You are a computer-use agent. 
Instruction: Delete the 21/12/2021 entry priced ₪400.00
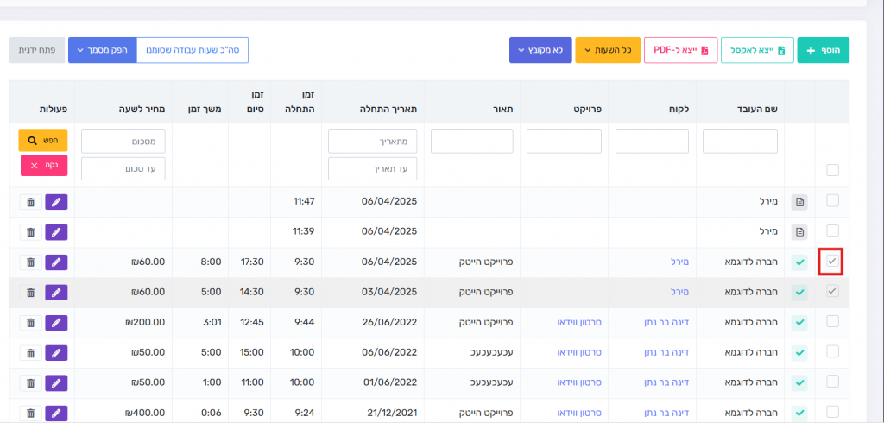[x=31, y=414]
